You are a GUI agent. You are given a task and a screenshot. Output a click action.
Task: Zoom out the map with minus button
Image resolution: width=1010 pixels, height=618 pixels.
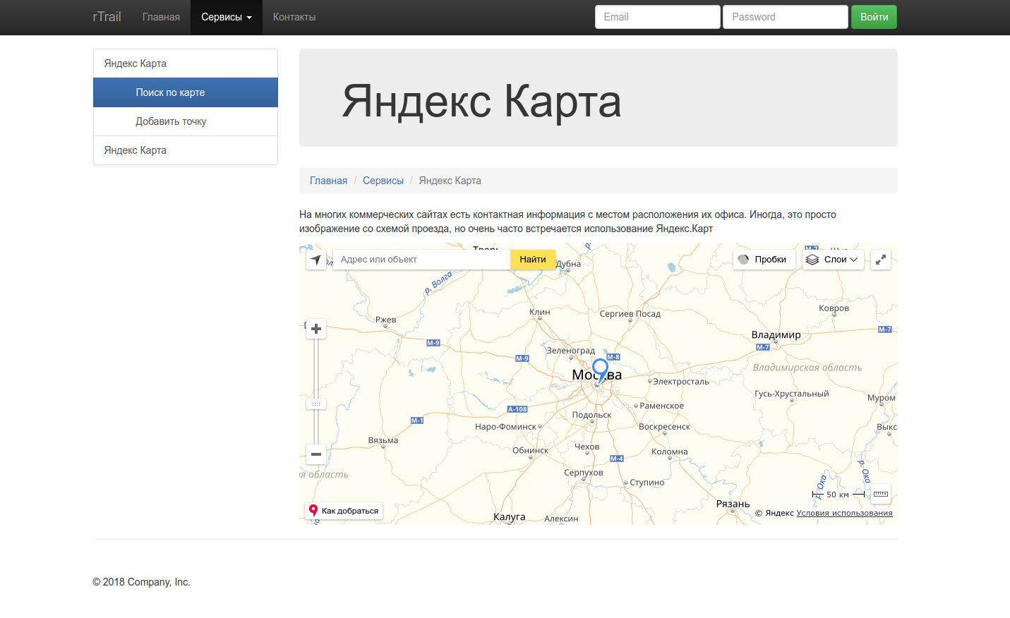[x=316, y=454]
